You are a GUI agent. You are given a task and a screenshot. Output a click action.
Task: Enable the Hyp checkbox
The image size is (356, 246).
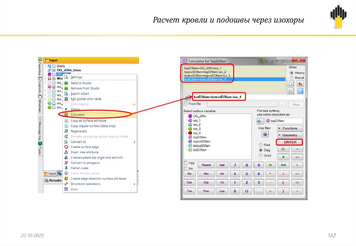click(x=186, y=163)
